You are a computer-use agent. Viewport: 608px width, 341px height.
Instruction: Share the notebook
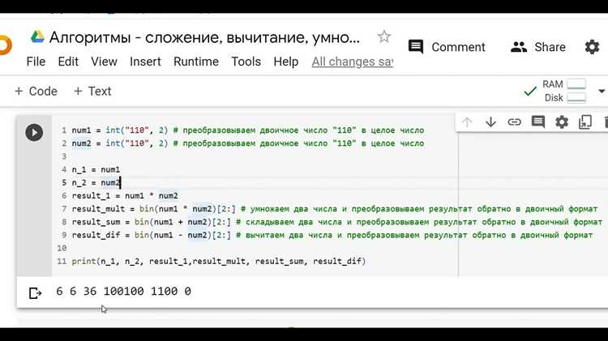(x=538, y=47)
